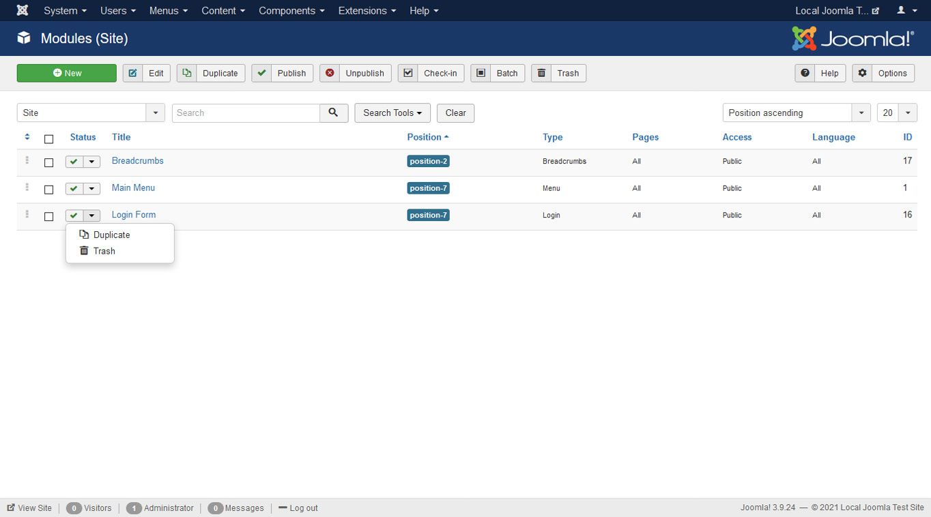
Task: Open the Content menu
Action: click(223, 10)
